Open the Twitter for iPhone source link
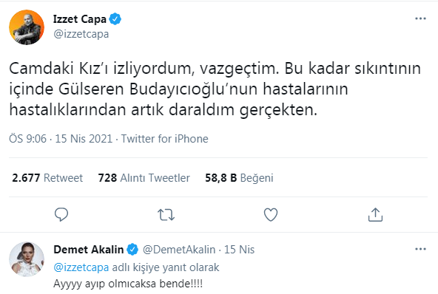This screenshot has height=294, width=438. [x=164, y=139]
